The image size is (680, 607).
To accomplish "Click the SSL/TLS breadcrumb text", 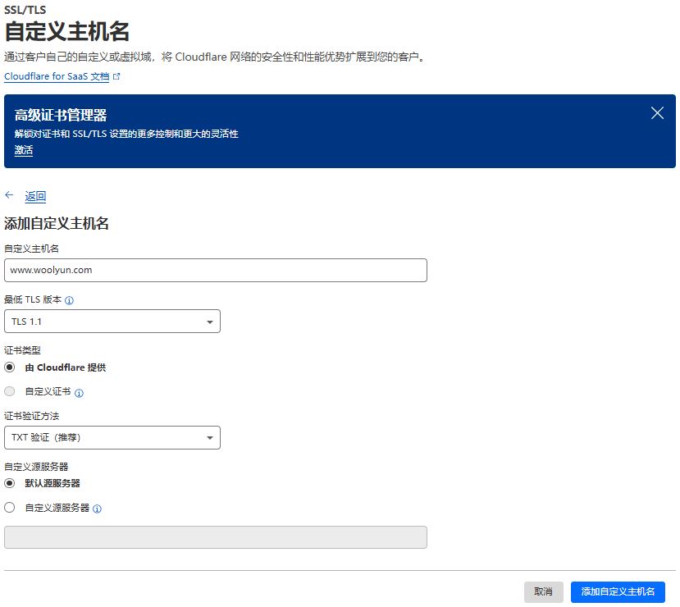I will point(25,10).
